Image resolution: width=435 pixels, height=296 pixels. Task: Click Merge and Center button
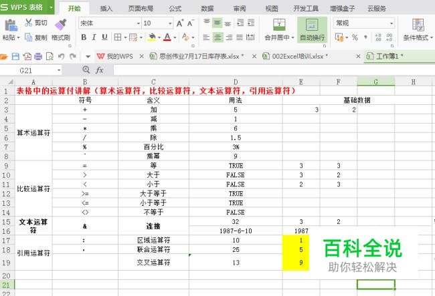point(279,30)
